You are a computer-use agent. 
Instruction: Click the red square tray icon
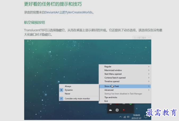pos(117,104)
